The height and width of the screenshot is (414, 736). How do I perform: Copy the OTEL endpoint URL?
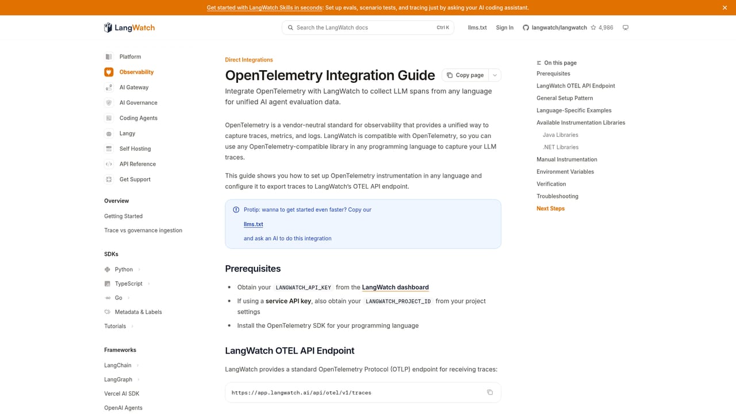(x=490, y=392)
